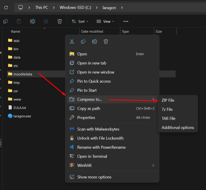Click the Rename icon in the toolbar
This screenshot has width=206, height=190.
(x=33, y=21)
